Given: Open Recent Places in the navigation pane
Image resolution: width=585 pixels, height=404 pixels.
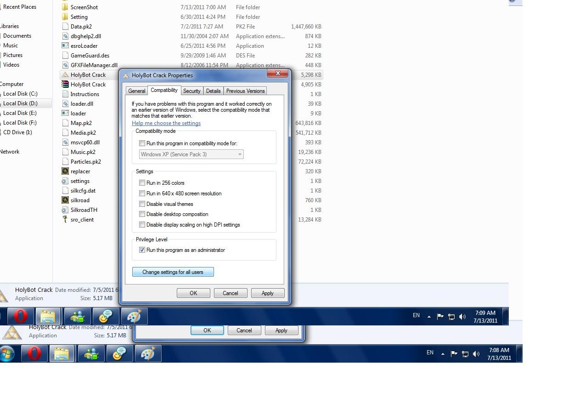Looking at the screenshot, I should 19,7.
